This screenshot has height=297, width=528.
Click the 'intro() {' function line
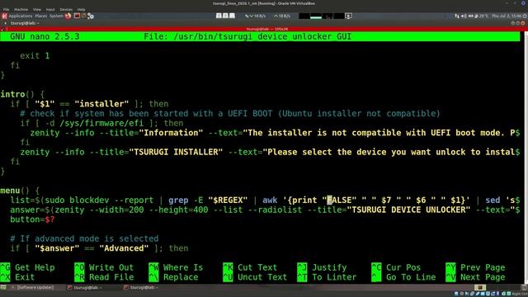point(22,94)
